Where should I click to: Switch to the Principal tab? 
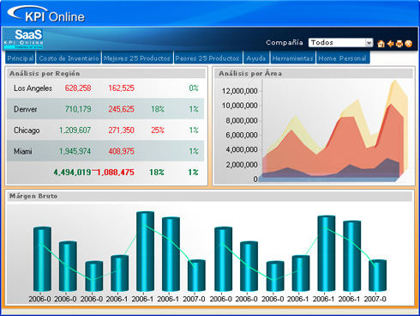(x=20, y=58)
